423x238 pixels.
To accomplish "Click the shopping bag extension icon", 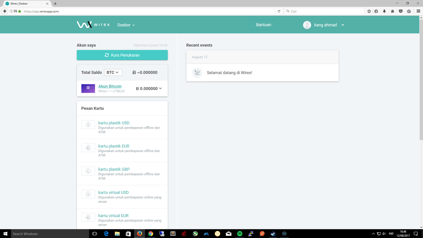I will pos(409,11).
